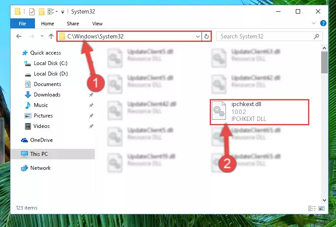Open Music folder in navigation pane
The width and height of the screenshot is (336, 227).
[41, 105]
